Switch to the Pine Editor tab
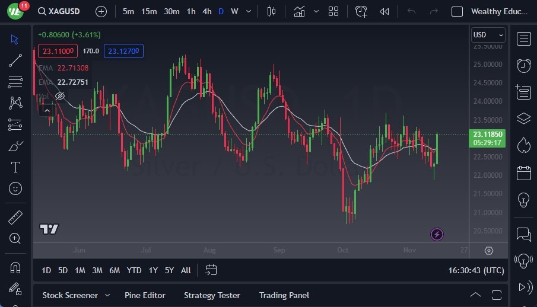The width and height of the screenshot is (537, 307). pos(145,295)
